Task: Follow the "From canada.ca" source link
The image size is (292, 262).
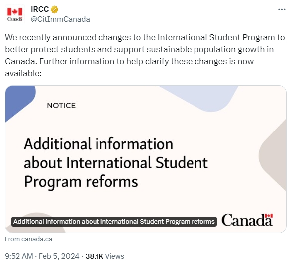Action: (29, 239)
